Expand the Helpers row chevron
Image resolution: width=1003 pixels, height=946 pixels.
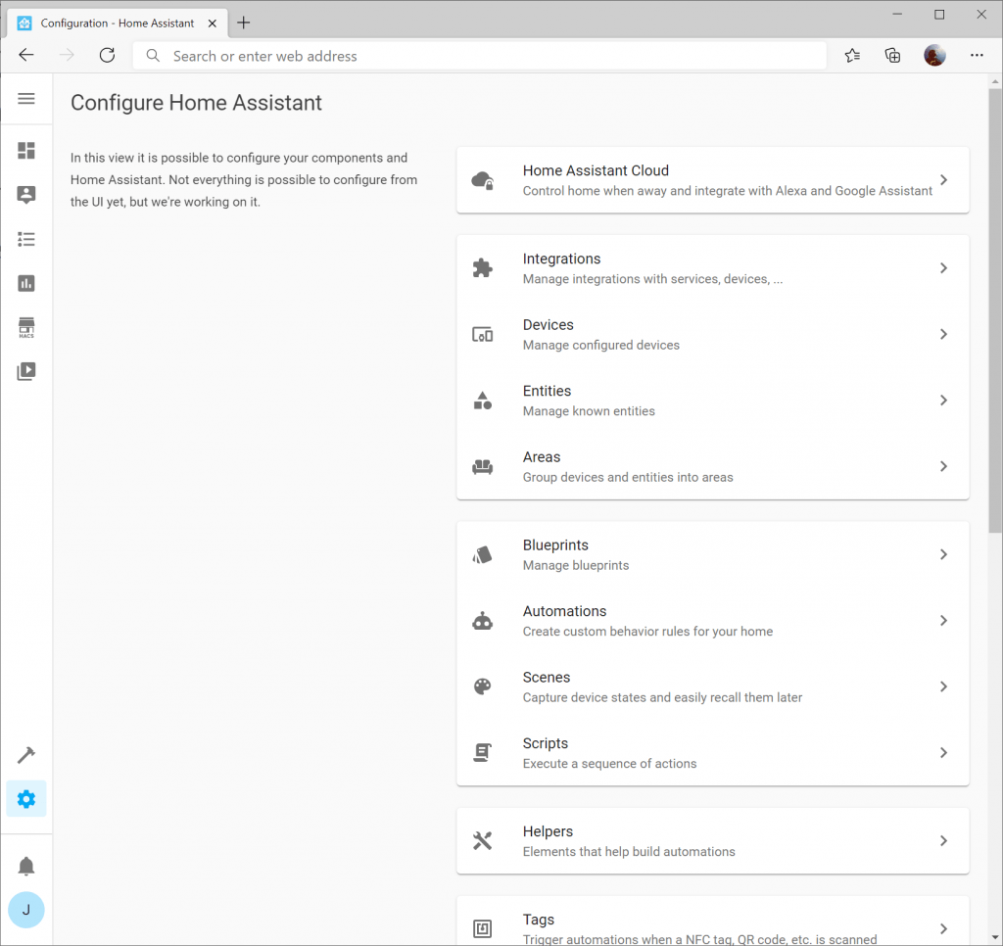coord(943,840)
